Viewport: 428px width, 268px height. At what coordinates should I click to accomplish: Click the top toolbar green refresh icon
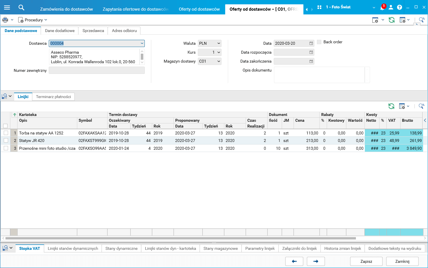(392, 20)
